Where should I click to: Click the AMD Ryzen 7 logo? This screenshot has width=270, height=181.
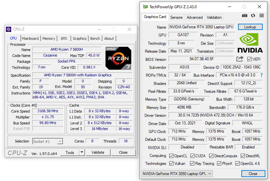click(119, 58)
